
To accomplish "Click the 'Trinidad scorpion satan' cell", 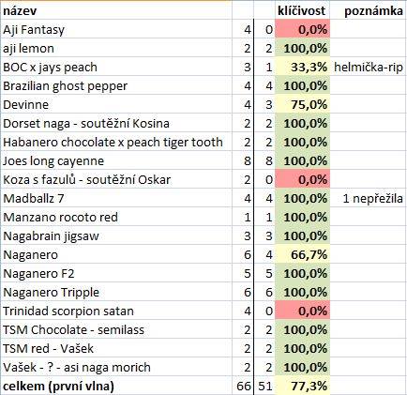I will [116, 311].
